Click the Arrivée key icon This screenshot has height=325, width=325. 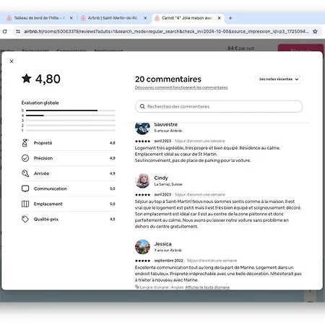(25, 173)
